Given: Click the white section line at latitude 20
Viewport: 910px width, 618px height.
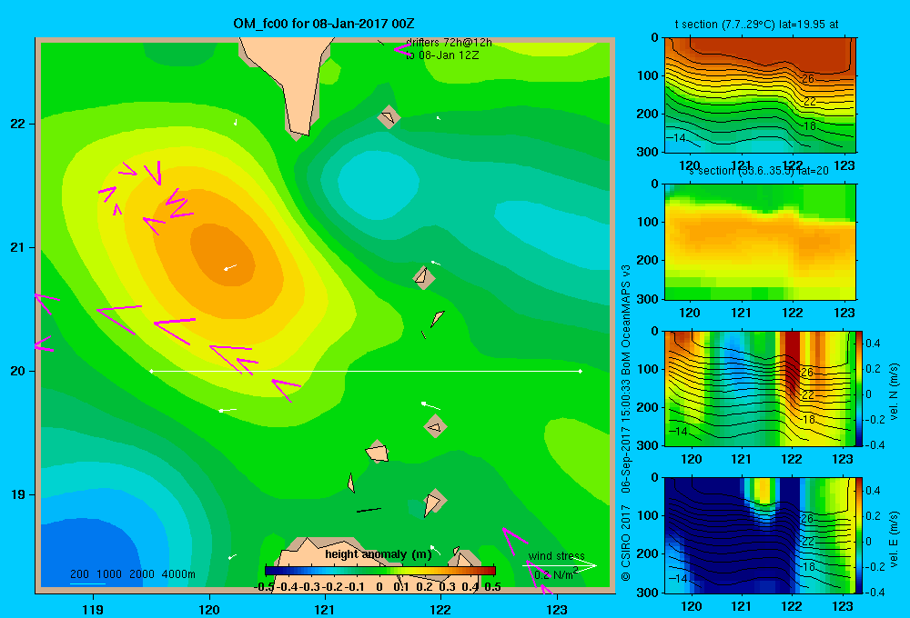Looking at the screenshot, I should [x=366, y=371].
